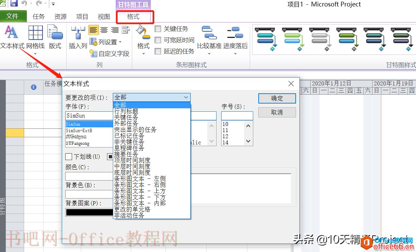Open the Text Styles (文本样式) tool
Viewport: 416px width, 252px height.
[12, 37]
